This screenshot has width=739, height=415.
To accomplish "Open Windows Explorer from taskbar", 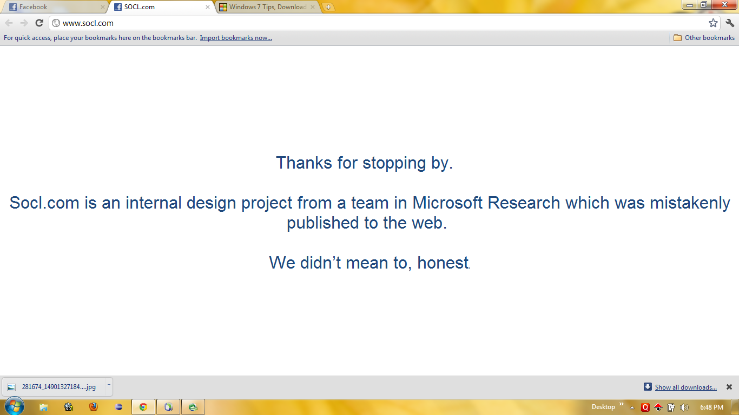I will tap(44, 407).
